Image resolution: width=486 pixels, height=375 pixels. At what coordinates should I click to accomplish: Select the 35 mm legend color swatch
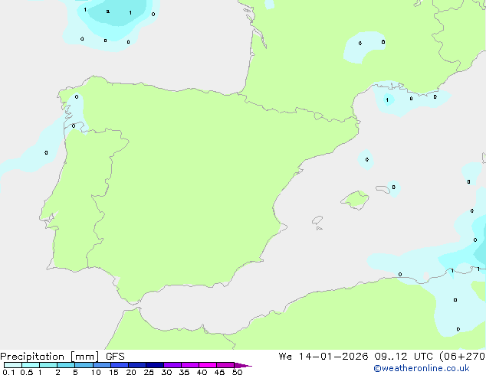pyautogui.click(x=190, y=365)
